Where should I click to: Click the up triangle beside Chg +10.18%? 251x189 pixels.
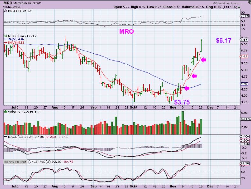[x=239, y=7]
